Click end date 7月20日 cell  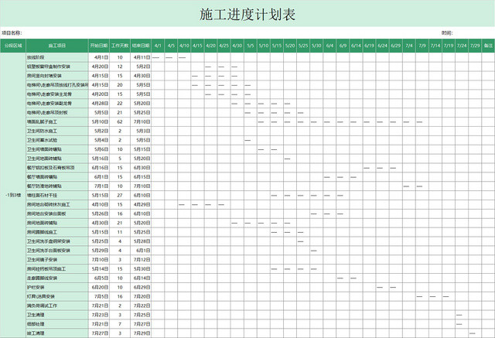[x=141, y=296]
